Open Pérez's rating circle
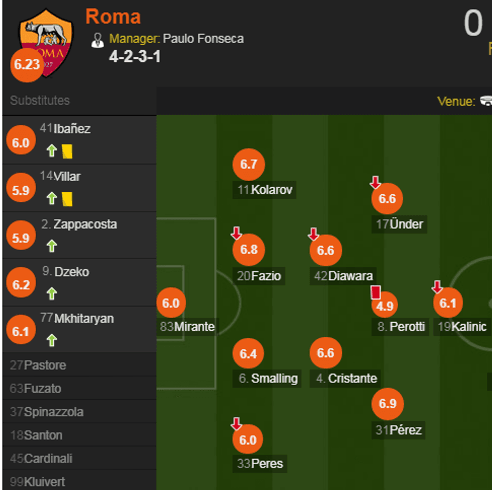Image resolution: width=492 pixels, height=490 pixels. coord(387,404)
